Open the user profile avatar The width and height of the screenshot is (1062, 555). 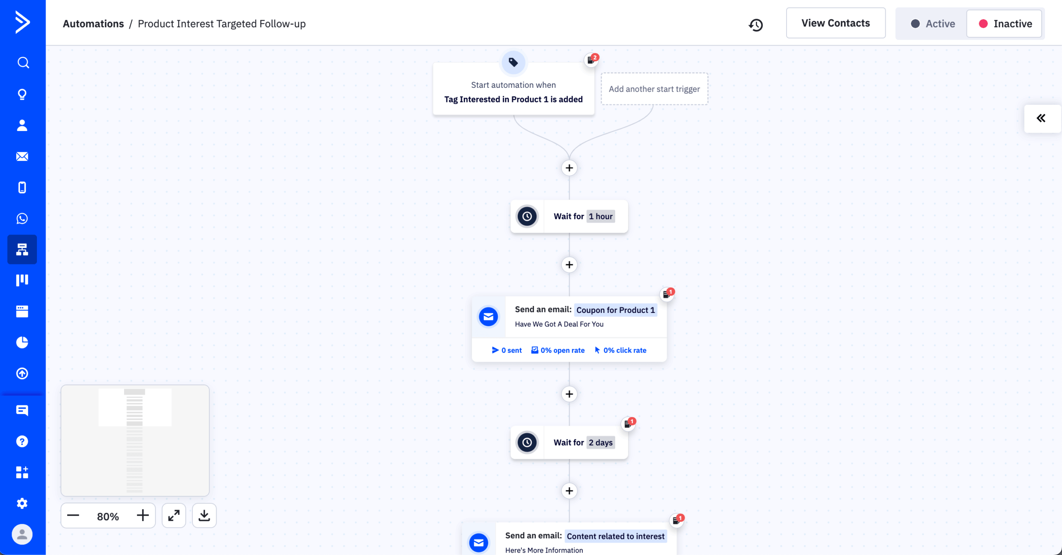point(22,534)
